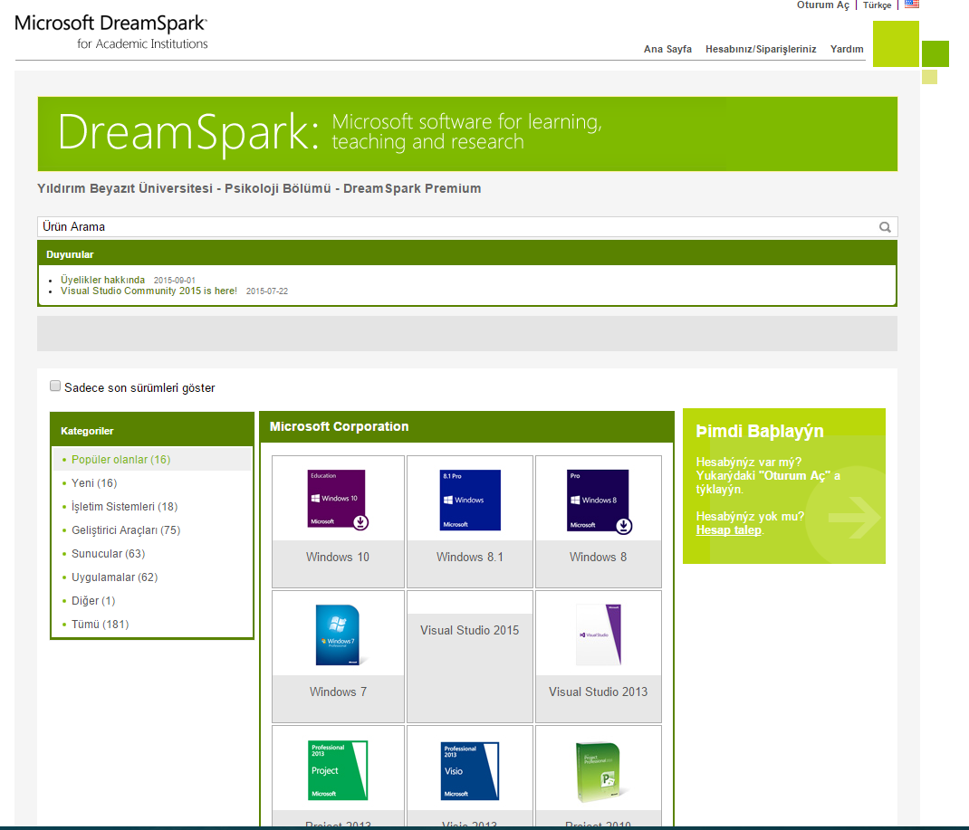Select Diğer (1) category
This screenshot has height=830, width=969.
pos(93,600)
